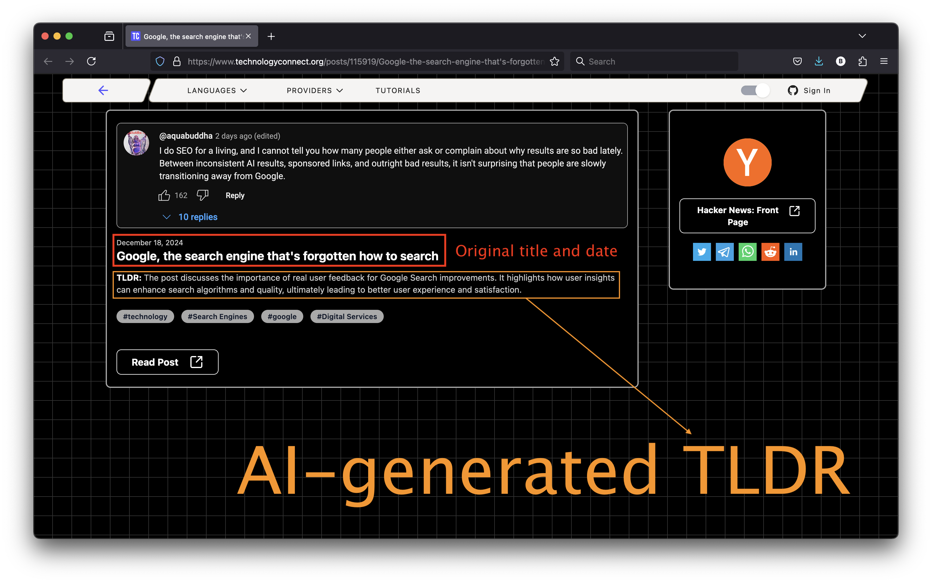Viewport: 932px width, 583px height.
Task: Click the browser Search input field
Action: click(654, 61)
